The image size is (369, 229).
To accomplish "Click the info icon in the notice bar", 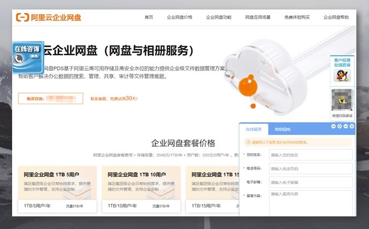I will point(248,142).
